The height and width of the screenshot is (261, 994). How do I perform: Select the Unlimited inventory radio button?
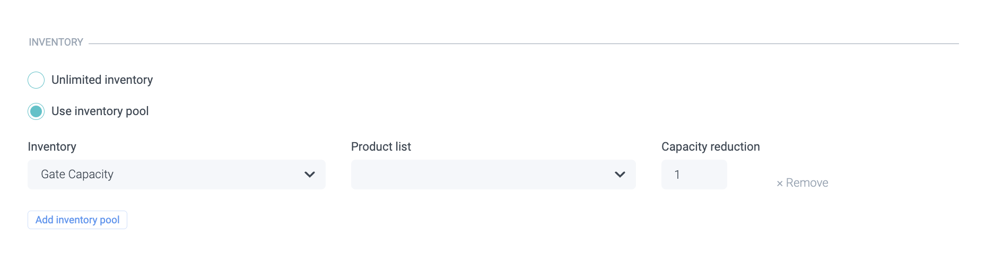36,80
